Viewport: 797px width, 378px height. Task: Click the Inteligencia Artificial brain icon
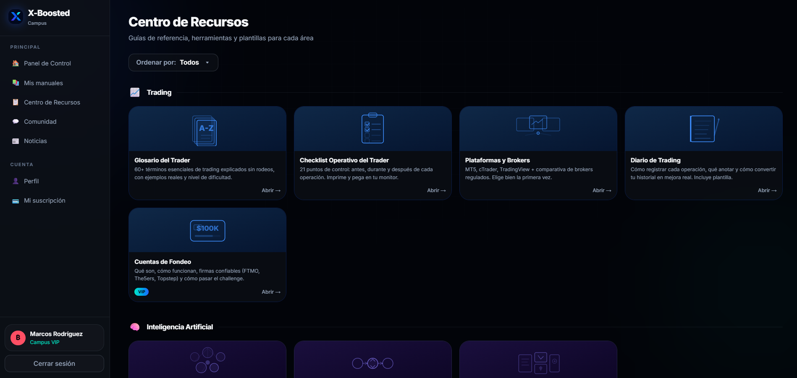tap(135, 327)
